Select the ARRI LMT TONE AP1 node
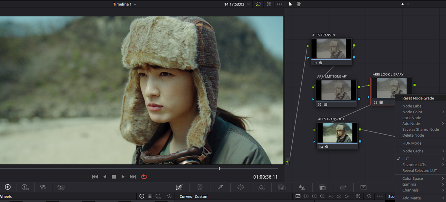The height and width of the screenshot is (202, 446). (x=336, y=93)
